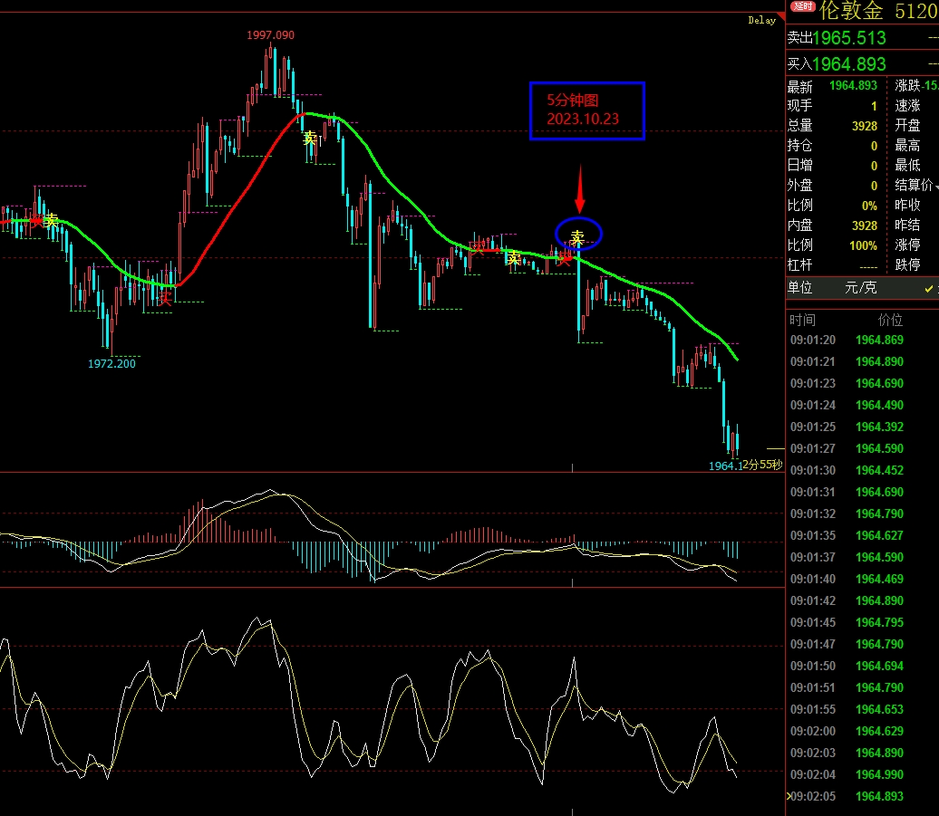Viewport: 939px width, 816px height.
Task: Click the 2分55秒 countdown on the chart
Action: tap(762, 465)
